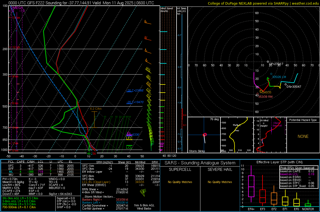
Task: Click the 'UP=270/17' hodograph label
Action: coord(276,64)
